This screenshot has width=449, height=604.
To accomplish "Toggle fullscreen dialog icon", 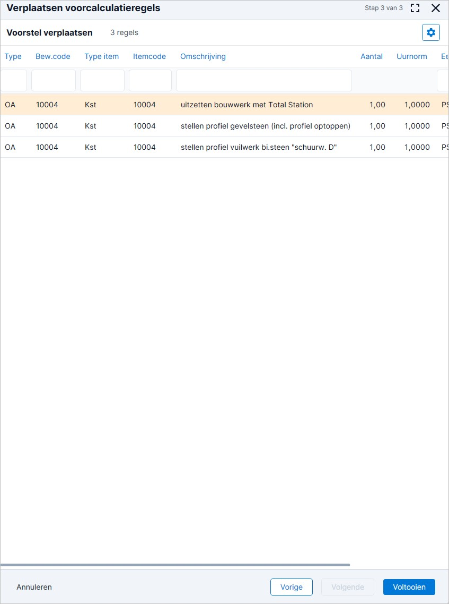I will pos(415,8).
